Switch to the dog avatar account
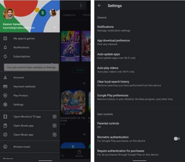This screenshot has width=185, height=162. [53, 13]
